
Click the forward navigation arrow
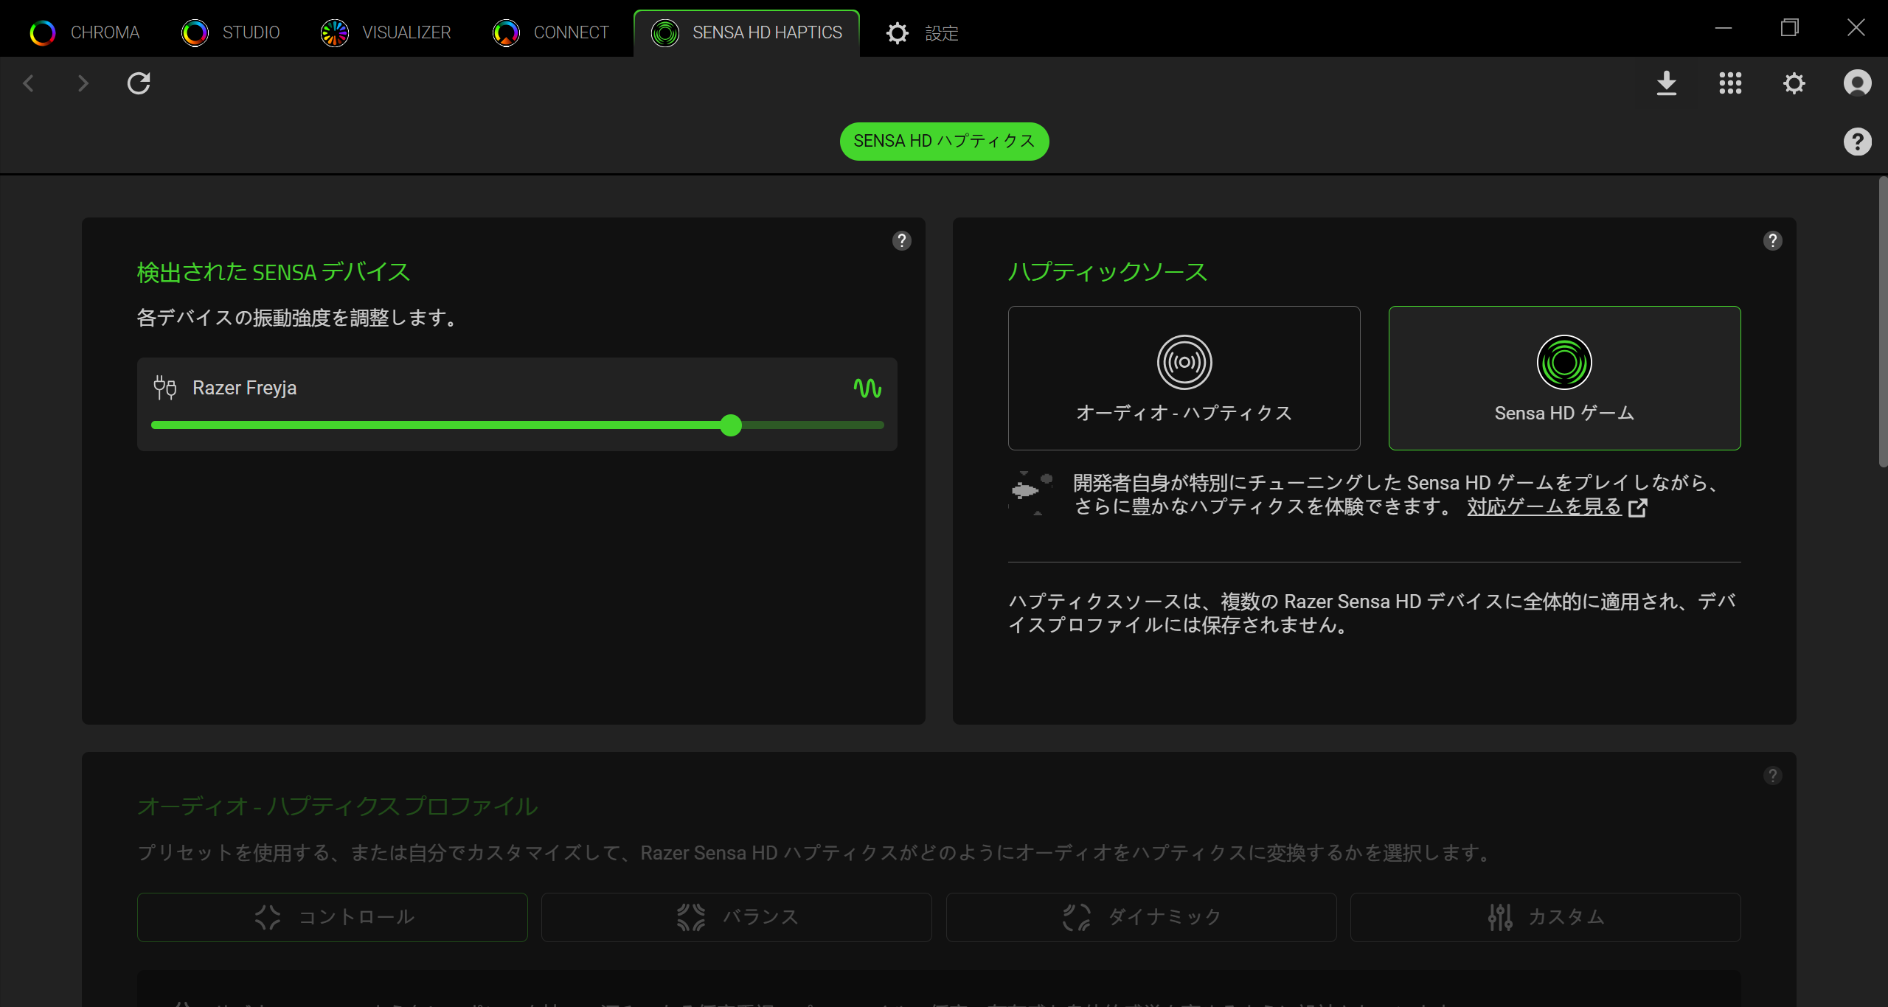[x=83, y=83]
